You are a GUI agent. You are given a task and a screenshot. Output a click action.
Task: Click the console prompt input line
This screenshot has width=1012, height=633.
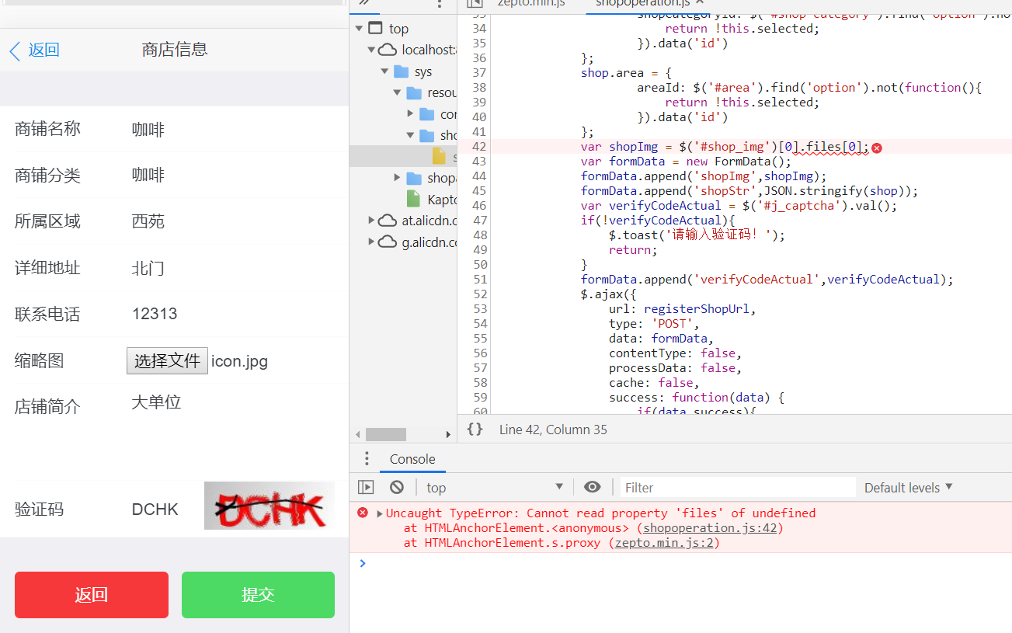(683, 563)
